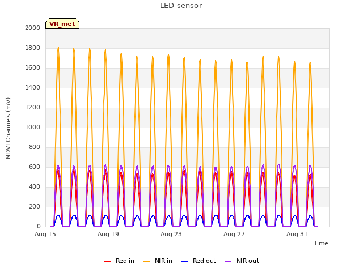Click the 1800 y-axis label
363x272 pixels.
tap(33, 48)
